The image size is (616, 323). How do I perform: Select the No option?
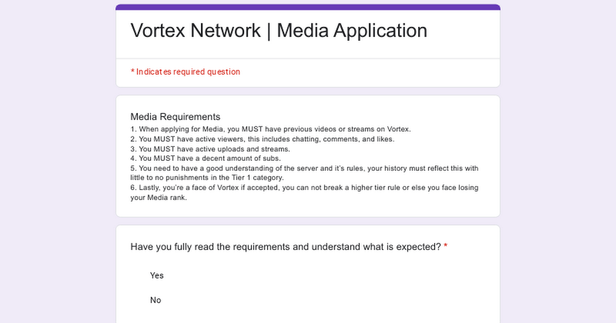point(156,300)
